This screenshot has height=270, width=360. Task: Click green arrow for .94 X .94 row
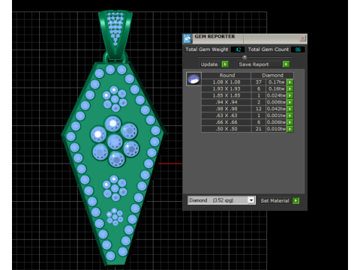289,102
